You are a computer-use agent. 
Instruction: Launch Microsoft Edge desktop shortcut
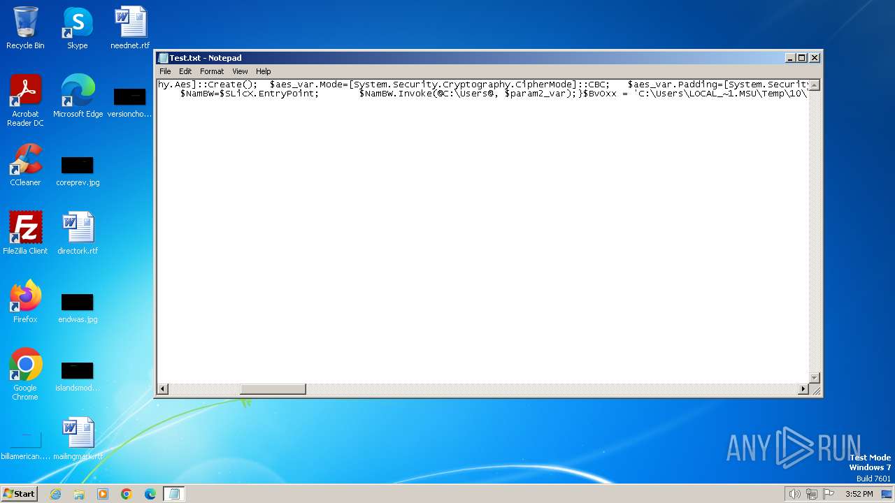(78, 96)
